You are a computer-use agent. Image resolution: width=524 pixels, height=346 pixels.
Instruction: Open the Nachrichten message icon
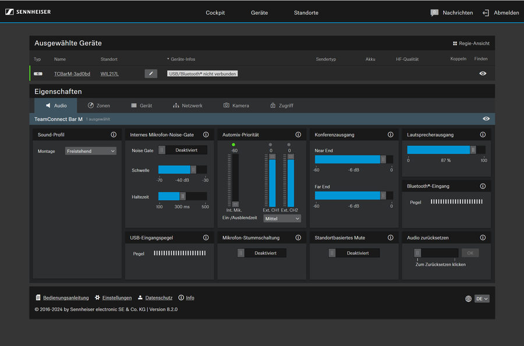click(434, 13)
